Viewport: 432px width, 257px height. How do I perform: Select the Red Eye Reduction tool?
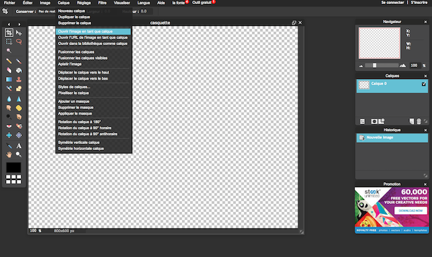click(x=9, y=126)
